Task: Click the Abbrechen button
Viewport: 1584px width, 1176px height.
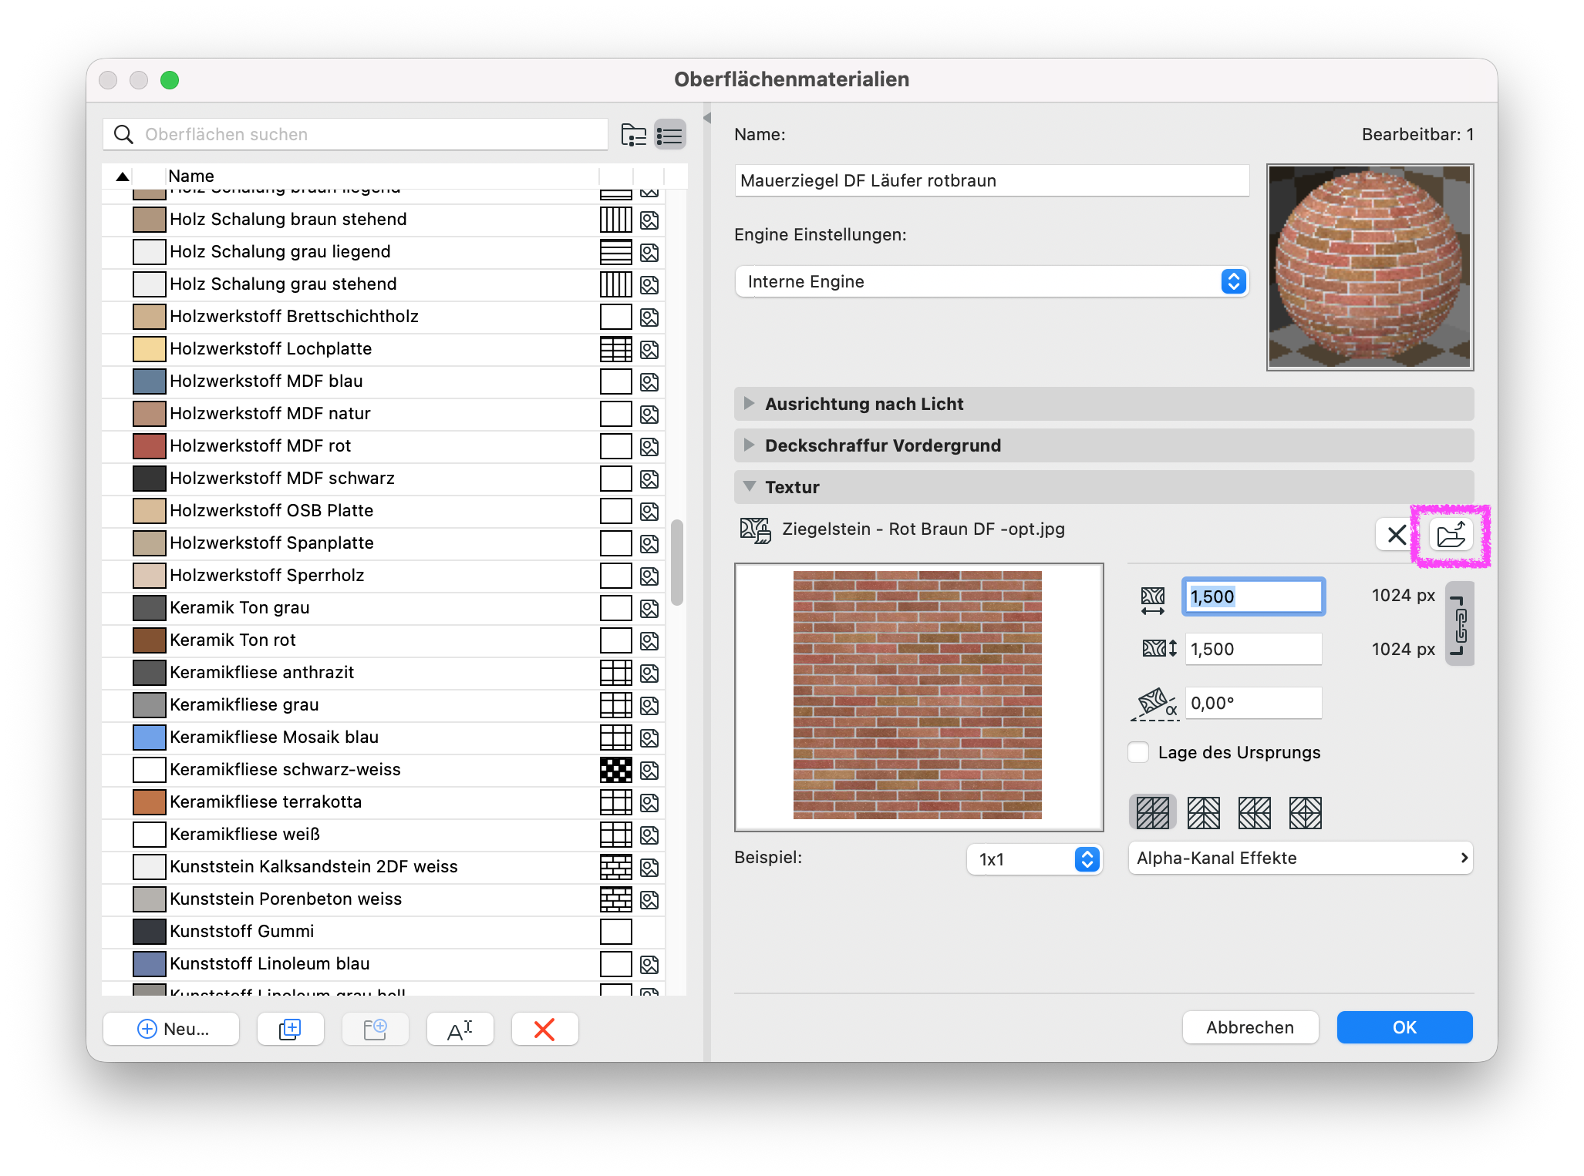Action: pos(1250,1027)
